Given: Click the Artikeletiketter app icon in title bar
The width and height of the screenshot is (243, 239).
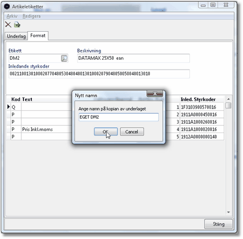Looking at the screenshot, I should click(x=7, y=7).
